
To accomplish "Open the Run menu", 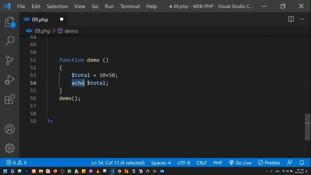I will point(109,6).
